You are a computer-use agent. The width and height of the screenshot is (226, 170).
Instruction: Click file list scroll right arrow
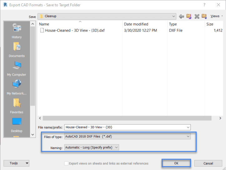point(220,118)
